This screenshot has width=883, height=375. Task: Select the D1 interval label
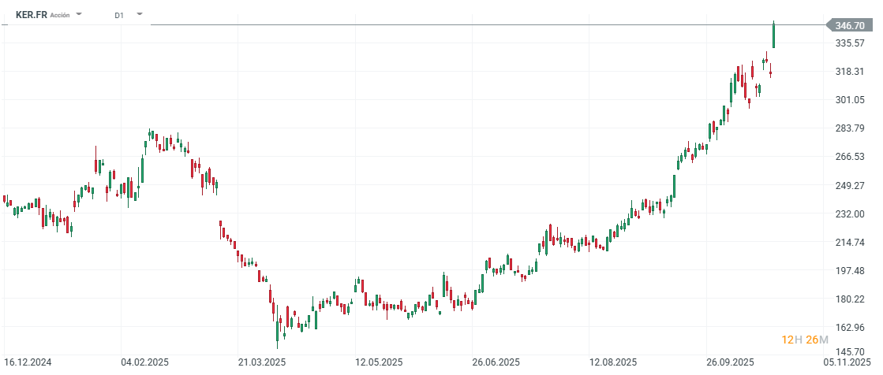point(118,15)
